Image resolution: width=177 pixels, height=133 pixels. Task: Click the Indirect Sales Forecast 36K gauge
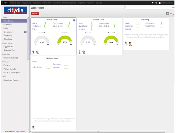click(x=111, y=40)
